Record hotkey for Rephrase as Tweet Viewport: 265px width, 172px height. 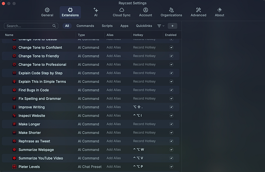144,141
